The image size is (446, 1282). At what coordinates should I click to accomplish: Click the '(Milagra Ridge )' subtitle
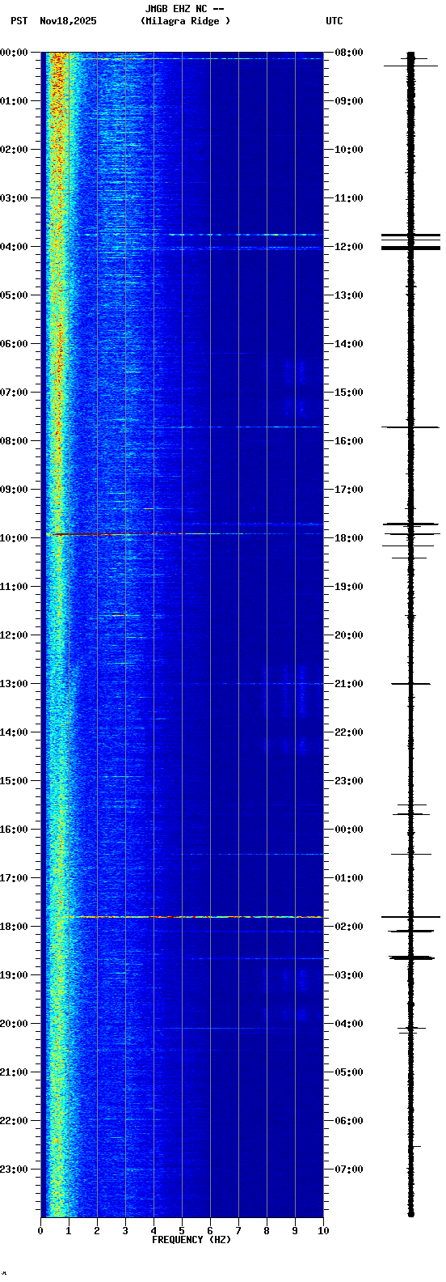point(185,21)
